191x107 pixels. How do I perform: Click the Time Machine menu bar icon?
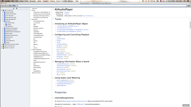pyautogui.click(x=146, y=1)
